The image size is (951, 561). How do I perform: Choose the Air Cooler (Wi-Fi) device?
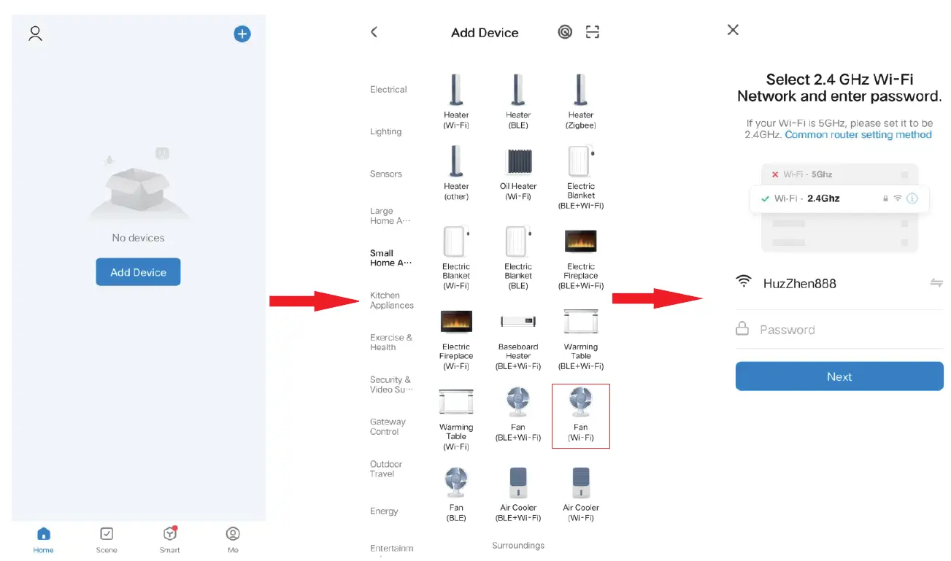click(581, 494)
